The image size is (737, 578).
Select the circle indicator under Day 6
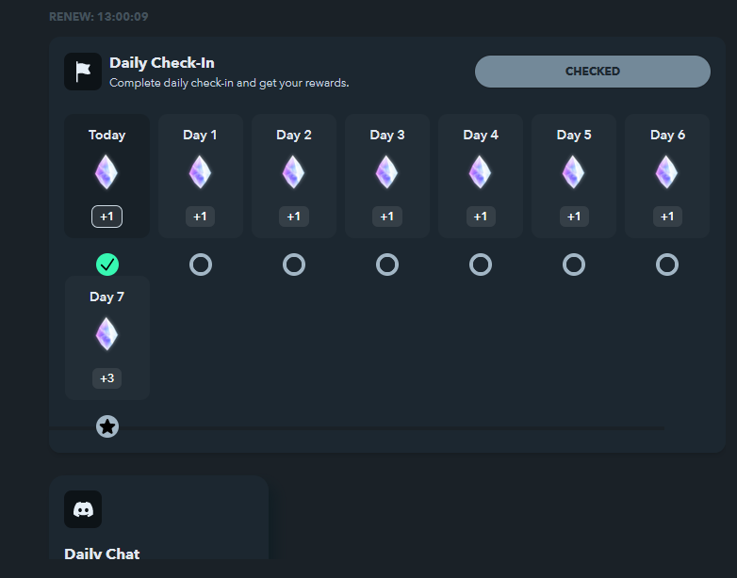tap(667, 265)
